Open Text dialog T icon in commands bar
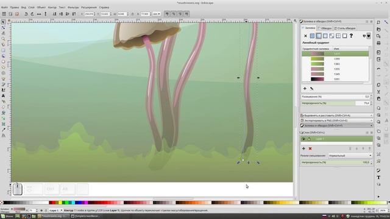The image size is (390, 219). [x=378, y=177]
